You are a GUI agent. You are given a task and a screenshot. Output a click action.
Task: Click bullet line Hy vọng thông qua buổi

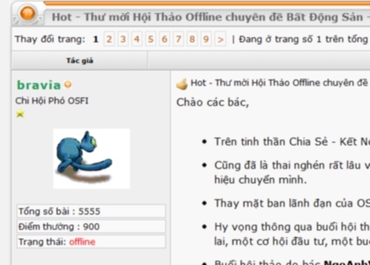pos(292,234)
